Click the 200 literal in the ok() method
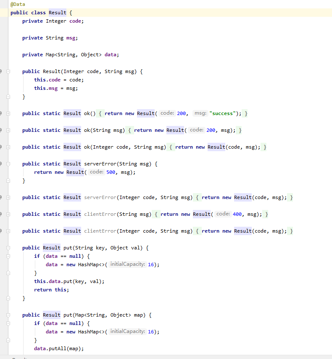This screenshot has width=332, height=359. [181, 113]
